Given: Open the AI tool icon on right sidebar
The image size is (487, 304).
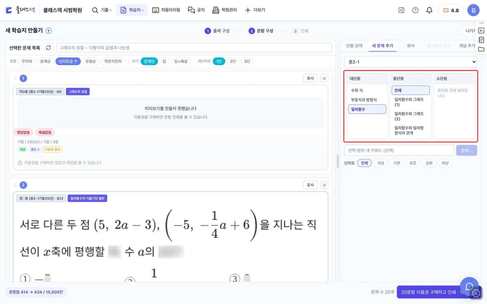Looking at the screenshot, I should click(x=481, y=30).
